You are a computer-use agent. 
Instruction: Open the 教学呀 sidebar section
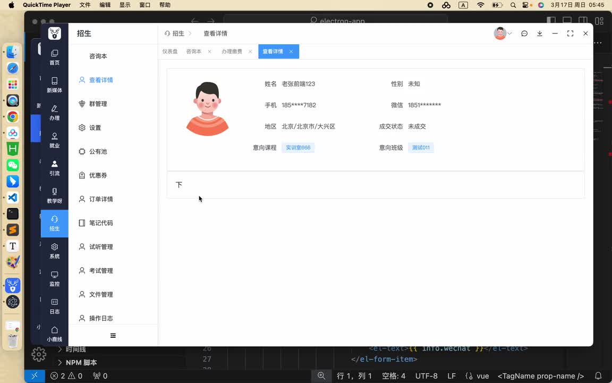[x=54, y=196]
